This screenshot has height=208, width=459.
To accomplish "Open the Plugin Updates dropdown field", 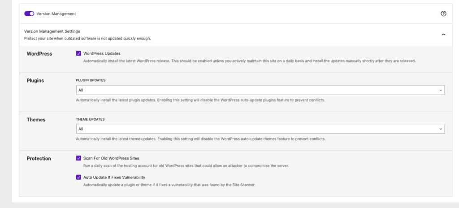I will [260, 90].
